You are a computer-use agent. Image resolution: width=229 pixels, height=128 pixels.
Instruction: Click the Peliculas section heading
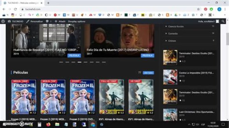click(21, 73)
